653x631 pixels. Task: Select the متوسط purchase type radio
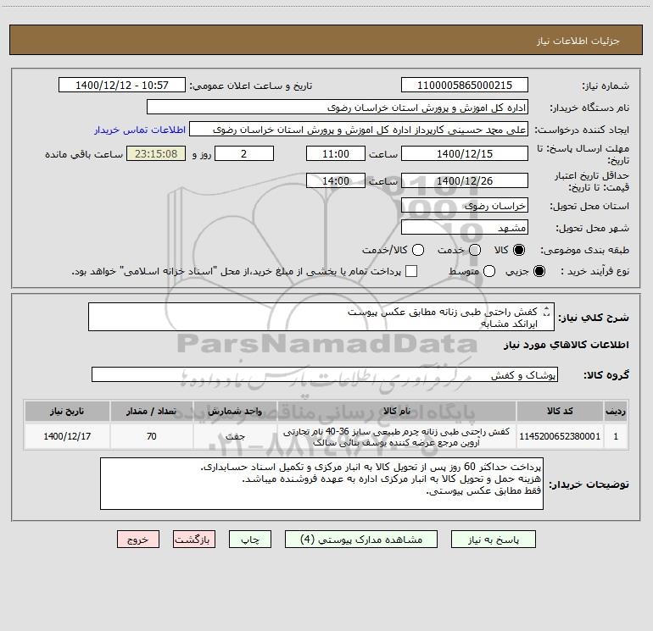pyautogui.click(x=489, y=271)
